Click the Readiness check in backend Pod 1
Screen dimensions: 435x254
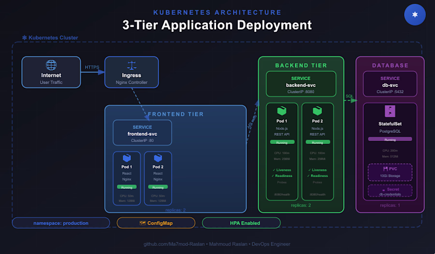(x=282, y=176)
